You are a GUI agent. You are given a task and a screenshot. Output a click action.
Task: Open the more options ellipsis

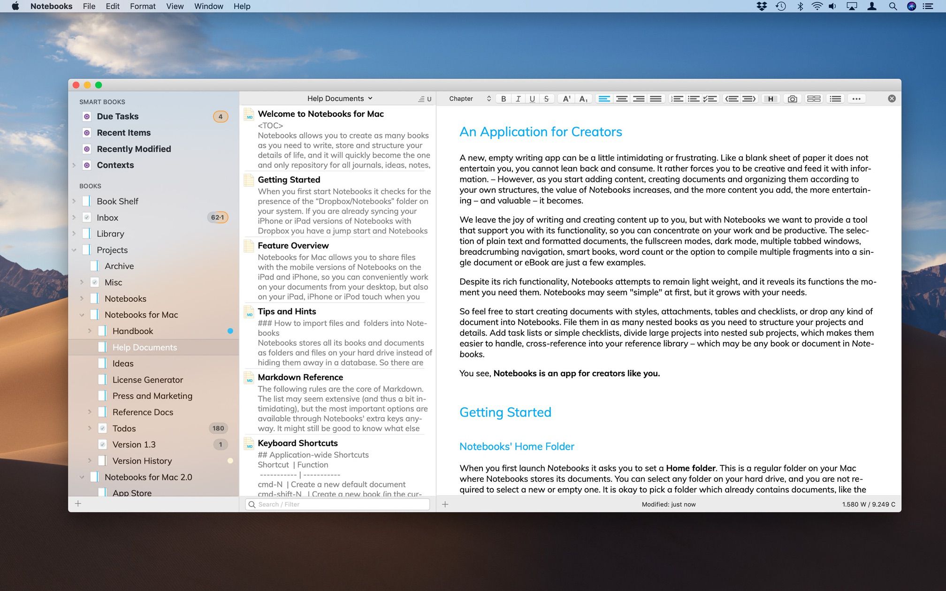[856, 98]
